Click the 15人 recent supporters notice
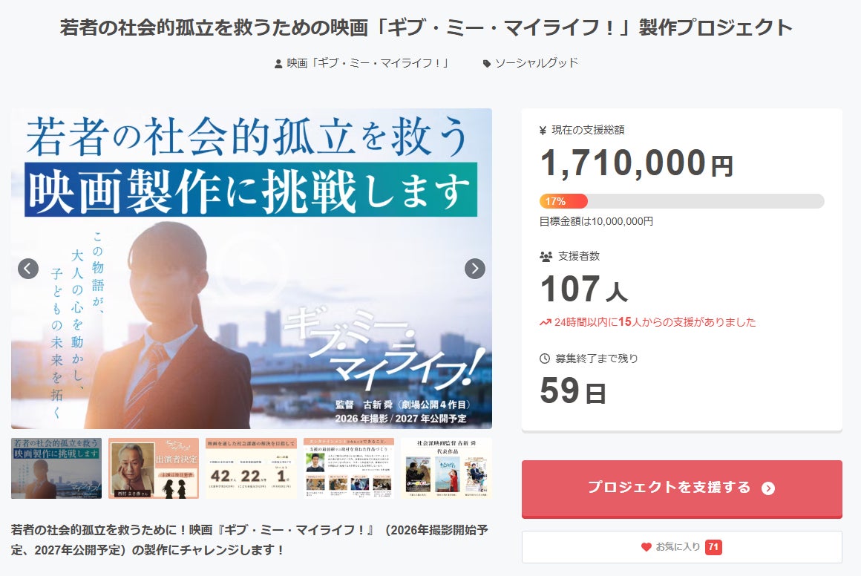Viewport: 861px width, 576px height. click(x=647, y=322)
